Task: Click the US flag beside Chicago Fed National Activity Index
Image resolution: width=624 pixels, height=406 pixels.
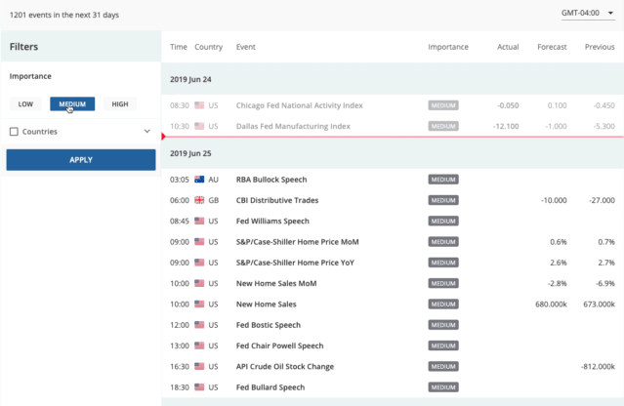Action: (x=200, y=105)
